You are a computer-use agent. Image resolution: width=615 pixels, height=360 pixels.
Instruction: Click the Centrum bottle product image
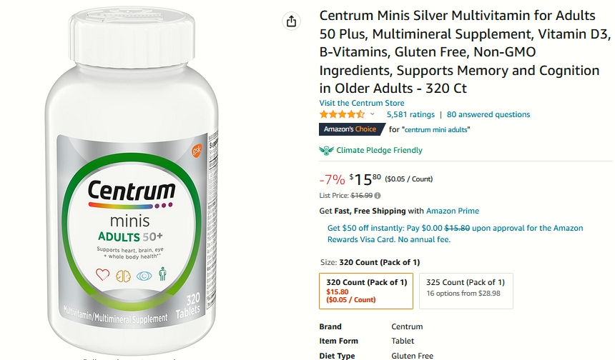tap(132, 180)
